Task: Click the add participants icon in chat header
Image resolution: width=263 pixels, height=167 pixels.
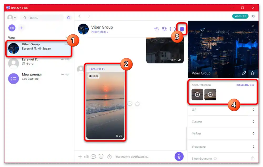Action: pyautogui.click(x=157, y=29)
